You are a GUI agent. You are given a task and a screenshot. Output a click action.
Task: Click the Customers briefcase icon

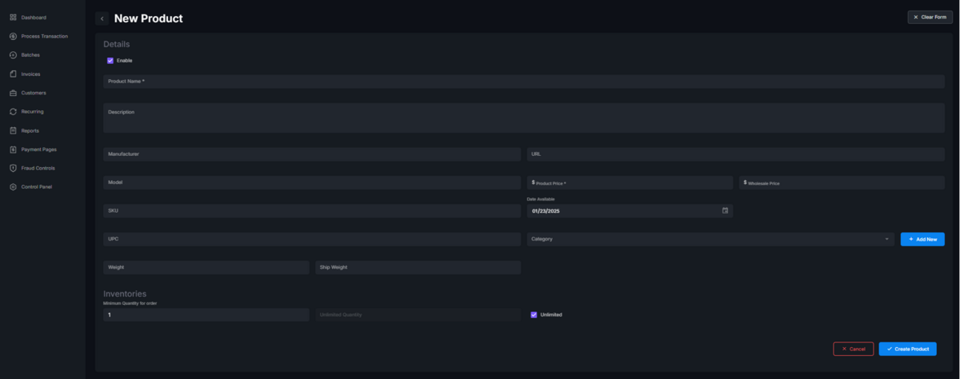pyautogui.click(x=13, y=93)
